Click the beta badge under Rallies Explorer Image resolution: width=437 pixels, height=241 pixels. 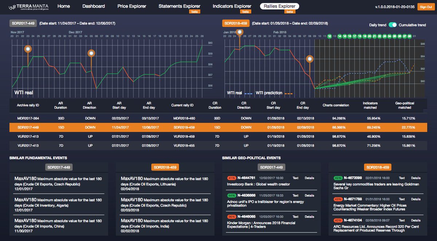tap(290, 11)
